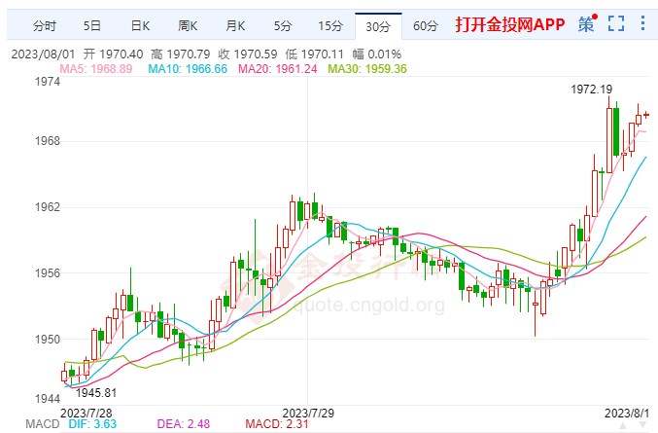
Task: Click the MA30: 1959.36 label
Action: (367, 69)
